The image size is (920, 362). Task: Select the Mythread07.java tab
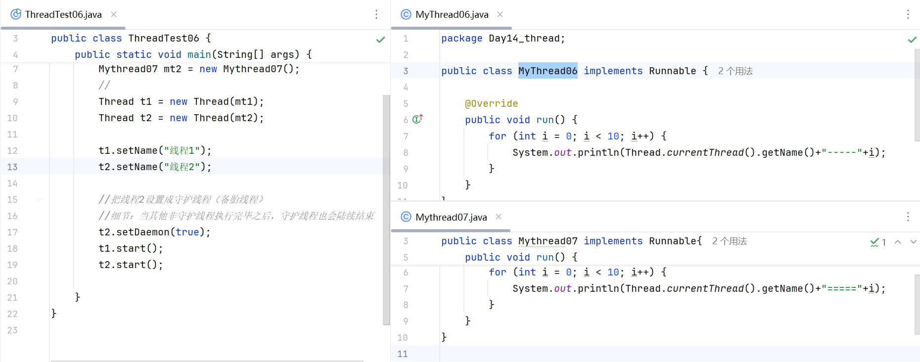pos(451,217)
